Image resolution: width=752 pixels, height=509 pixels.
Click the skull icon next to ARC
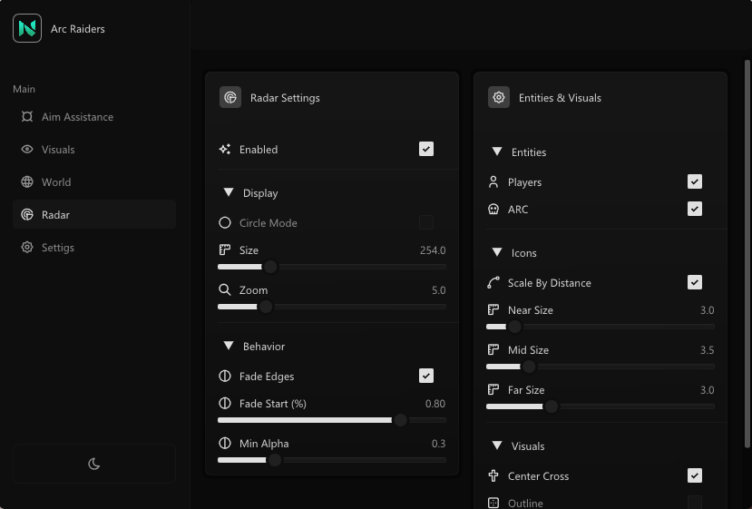pos(493,210)
